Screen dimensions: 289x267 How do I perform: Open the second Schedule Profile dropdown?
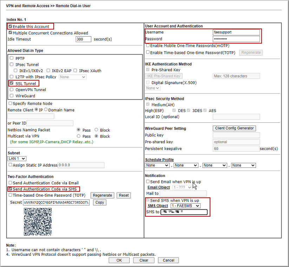(186, 165)
